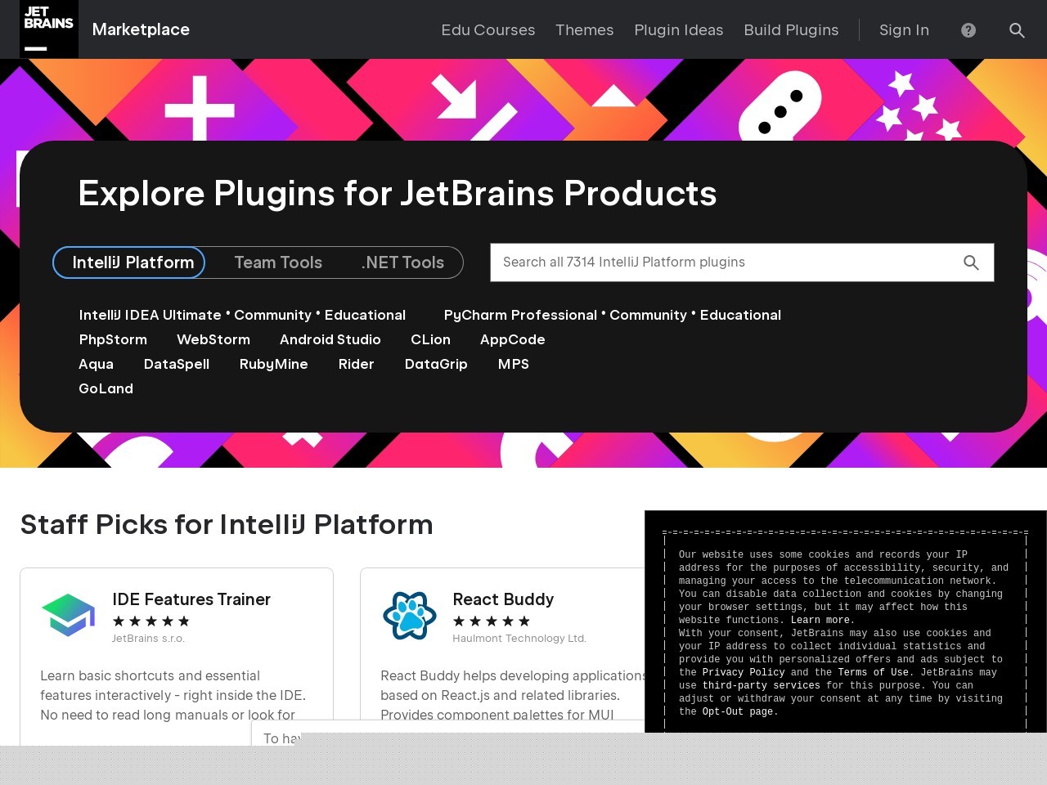The width and height of the screenshot is (1047, 785).
Task: Click the header search magnifier icon
Action: point(1017,30)
